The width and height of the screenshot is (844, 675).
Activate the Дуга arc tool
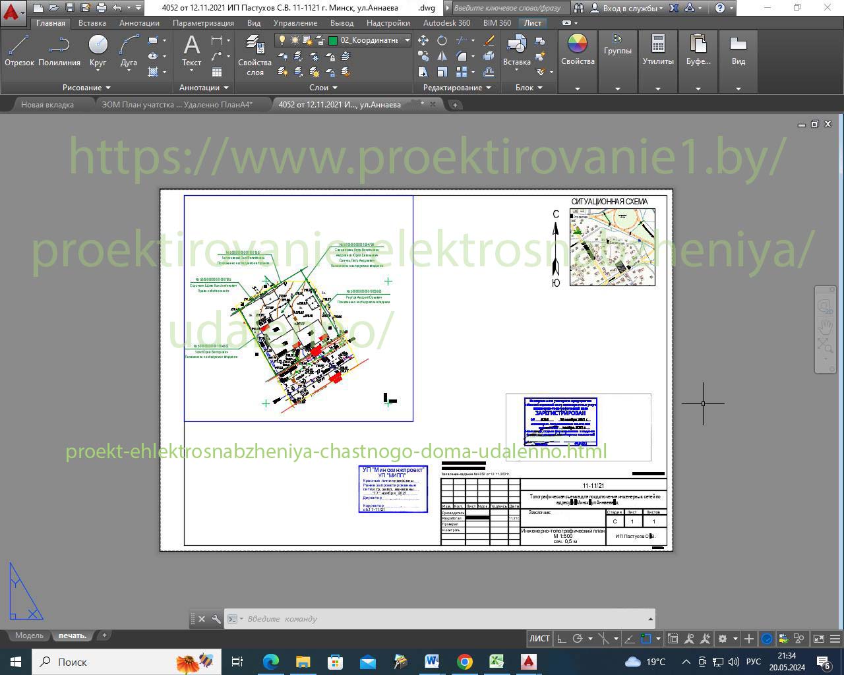pos(129,51)
